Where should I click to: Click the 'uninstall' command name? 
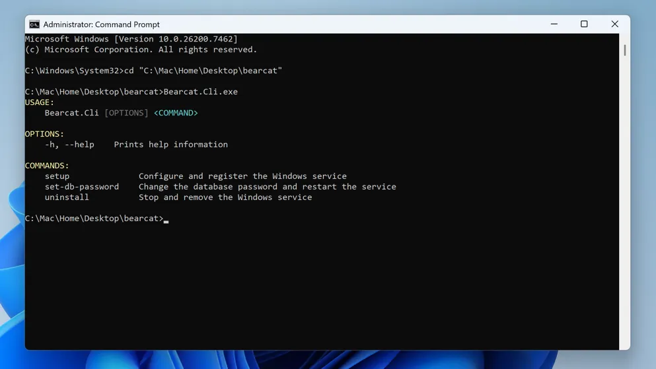pyautogui.click(x=67, y=197)
